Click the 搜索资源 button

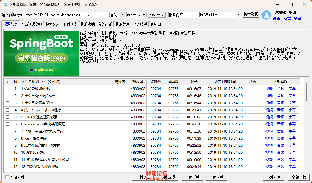coord(251,14)
